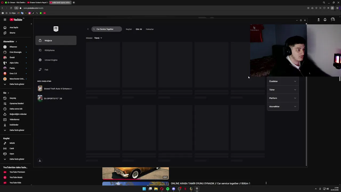
Task: Open the 25:01 video thumbnail
Action: (136, 173)
